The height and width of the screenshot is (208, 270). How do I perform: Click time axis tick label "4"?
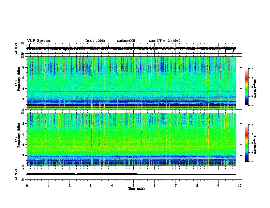click(x=112, y=186)
